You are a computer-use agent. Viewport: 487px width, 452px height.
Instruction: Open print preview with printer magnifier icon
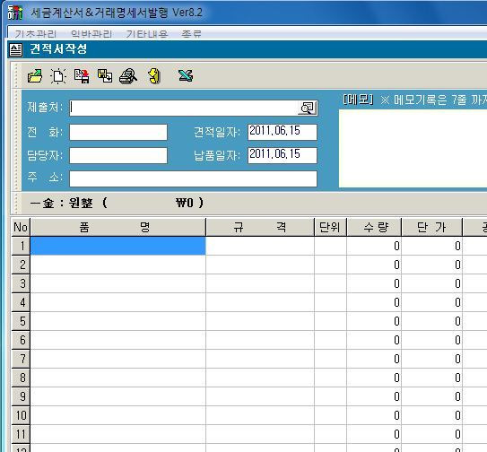coord(128,76)
